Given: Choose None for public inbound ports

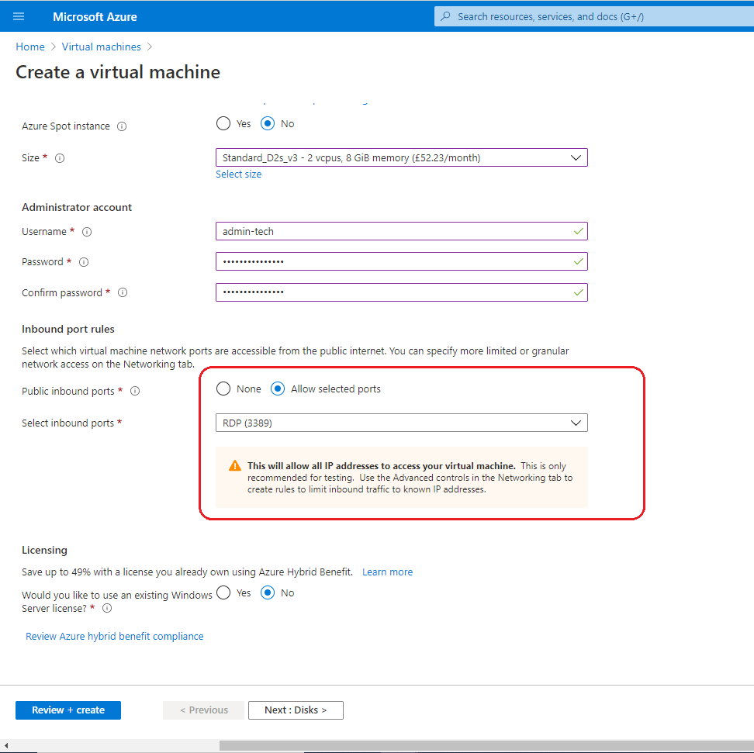Looking at the screenshot, I should click(223, 389).
